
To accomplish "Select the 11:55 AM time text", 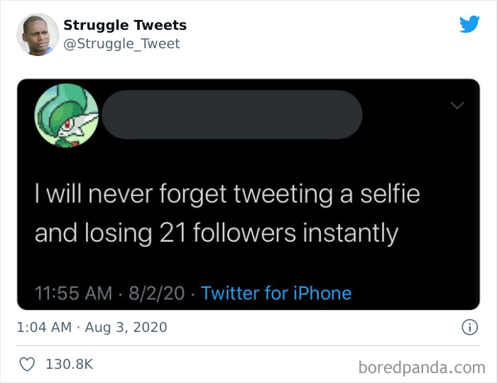I will pos(73,293).
